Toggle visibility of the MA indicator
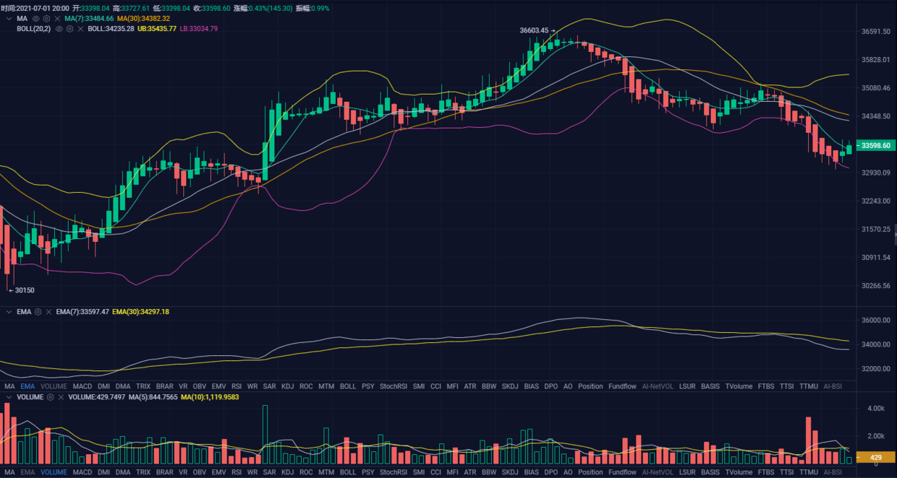This screenshot has width=897, height=478. [x=36, y=18]
